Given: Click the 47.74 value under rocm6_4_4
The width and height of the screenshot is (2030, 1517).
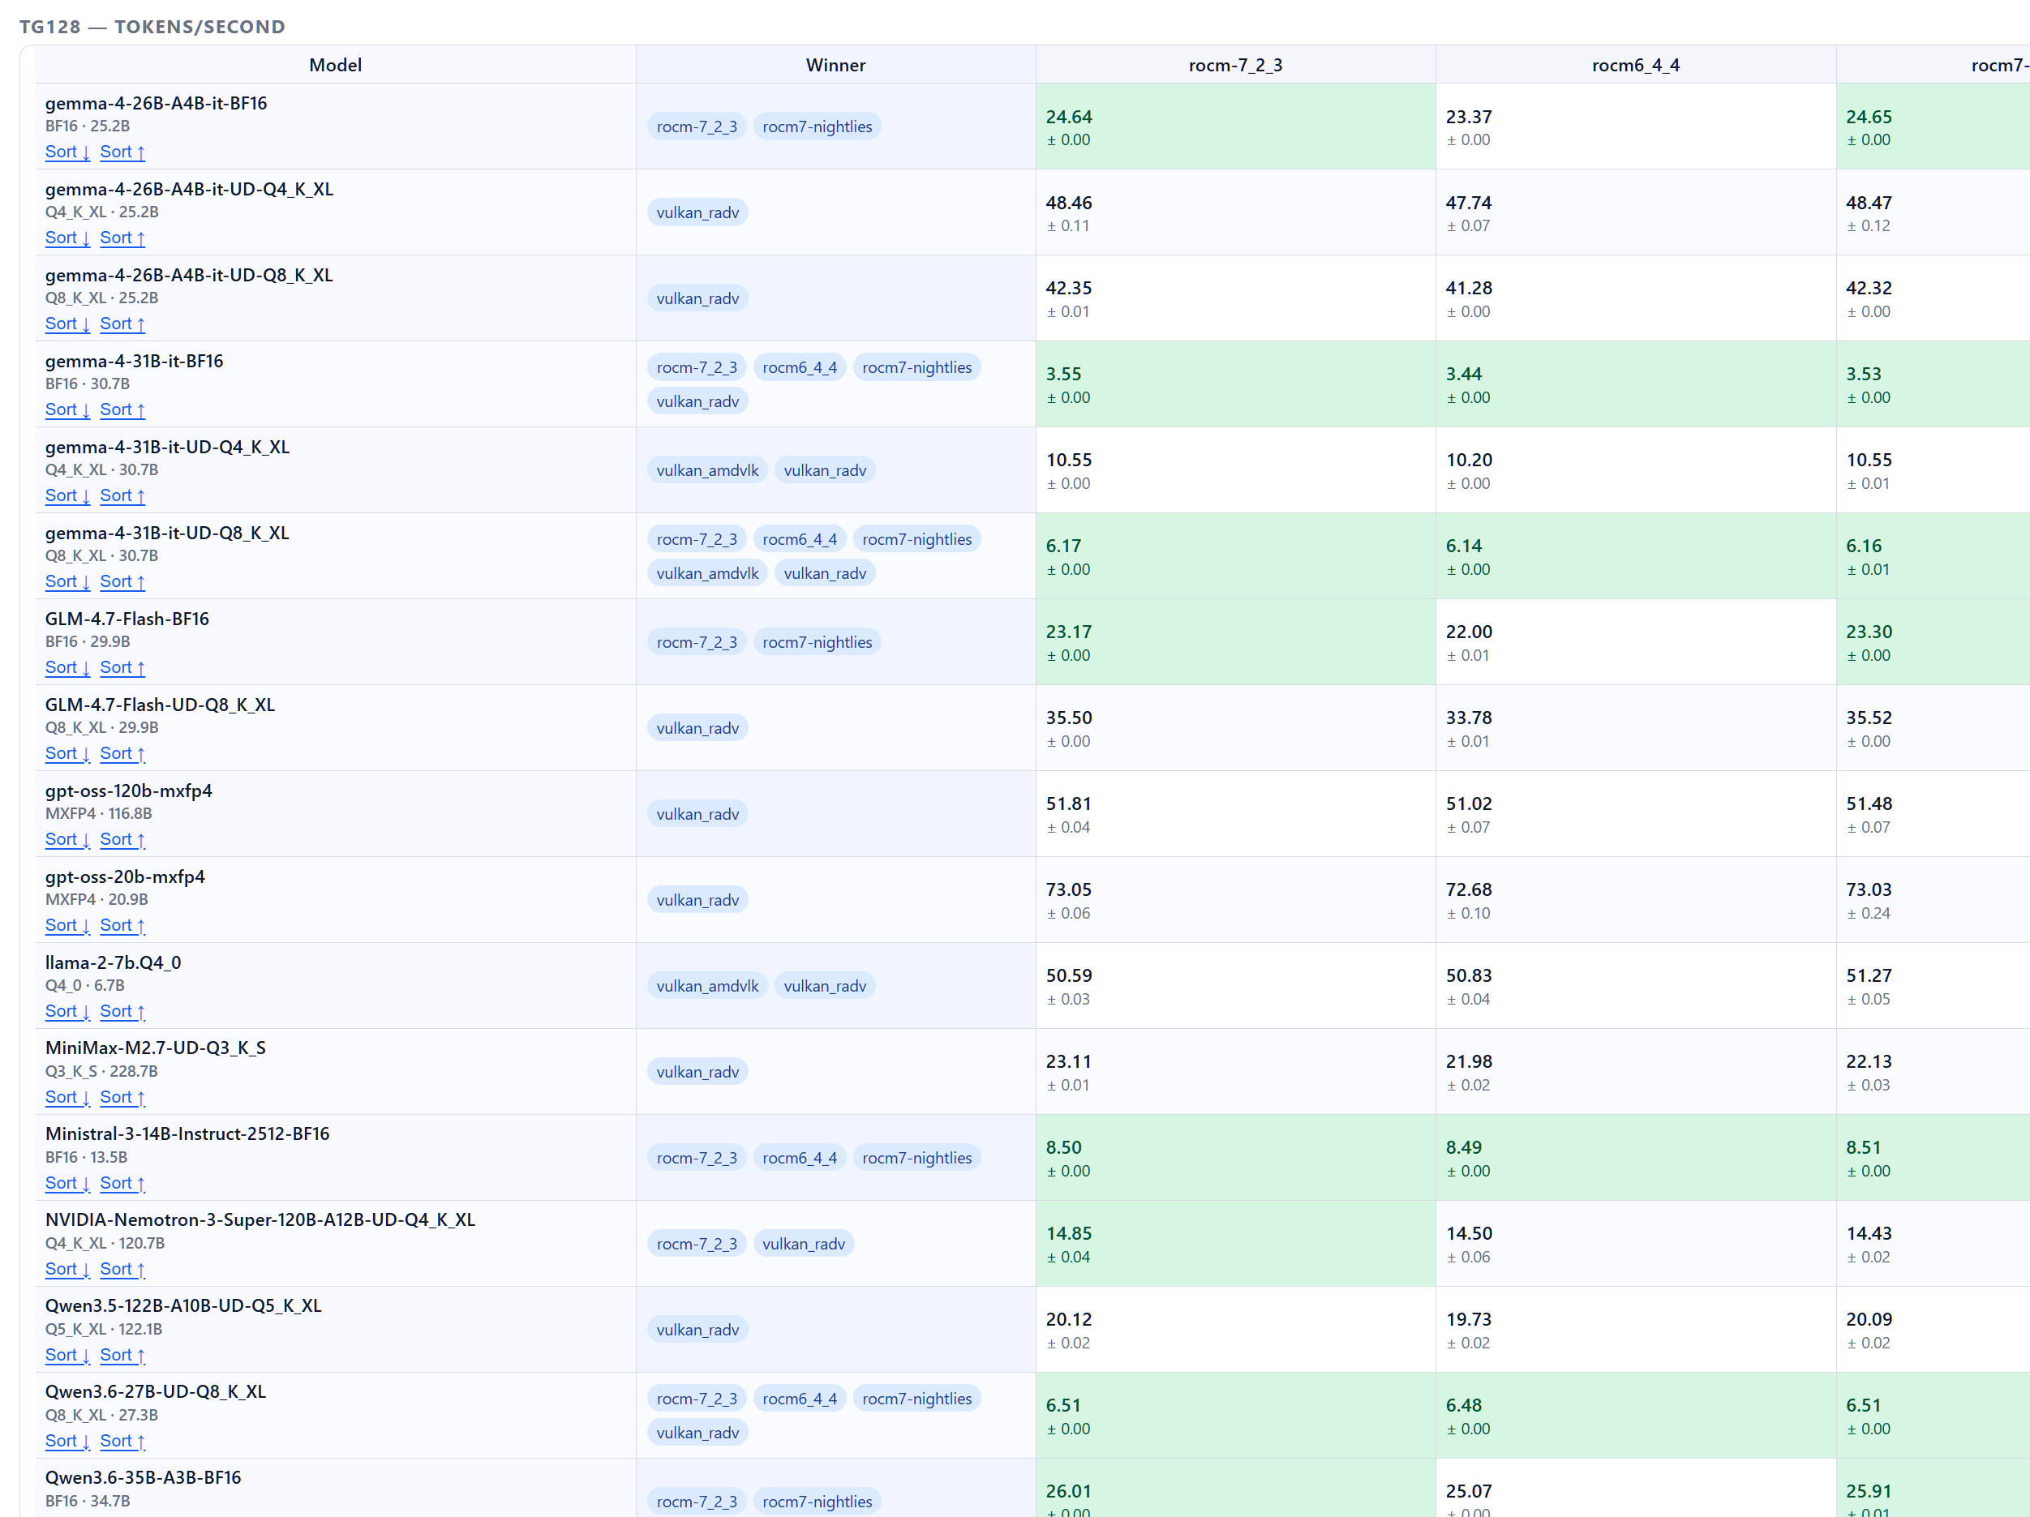Looking at the screenshot, I should 1470,203.
